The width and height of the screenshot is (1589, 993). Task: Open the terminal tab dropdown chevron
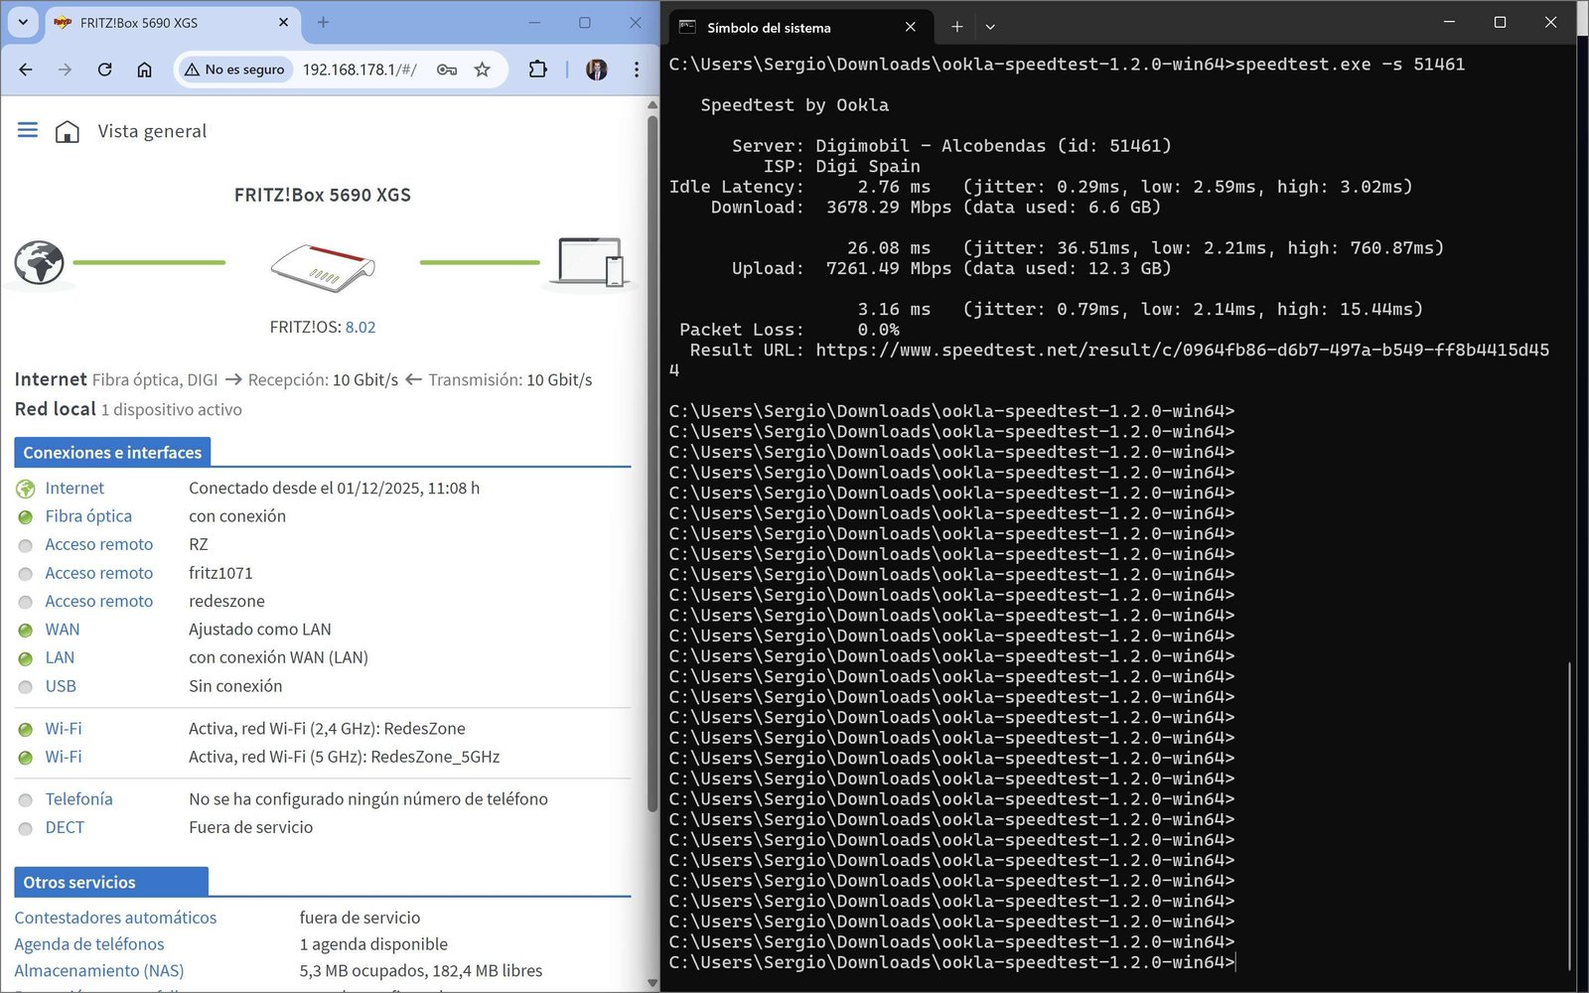pyautogui.click(x=990, y=27)
